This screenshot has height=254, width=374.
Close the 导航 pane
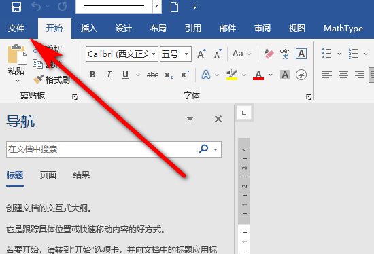point(218,119)
